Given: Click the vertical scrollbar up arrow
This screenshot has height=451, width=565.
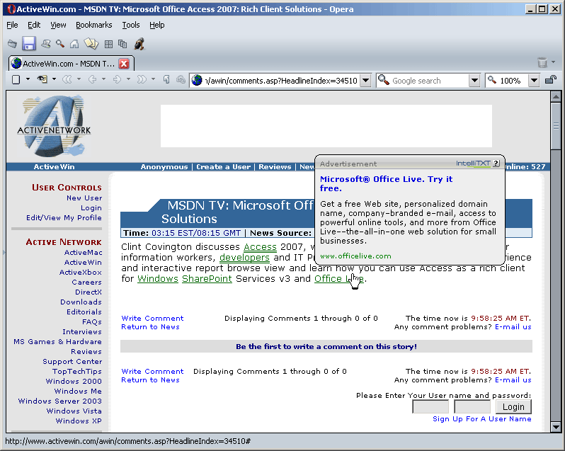Looking at the screenshot, I should [556, 96].
